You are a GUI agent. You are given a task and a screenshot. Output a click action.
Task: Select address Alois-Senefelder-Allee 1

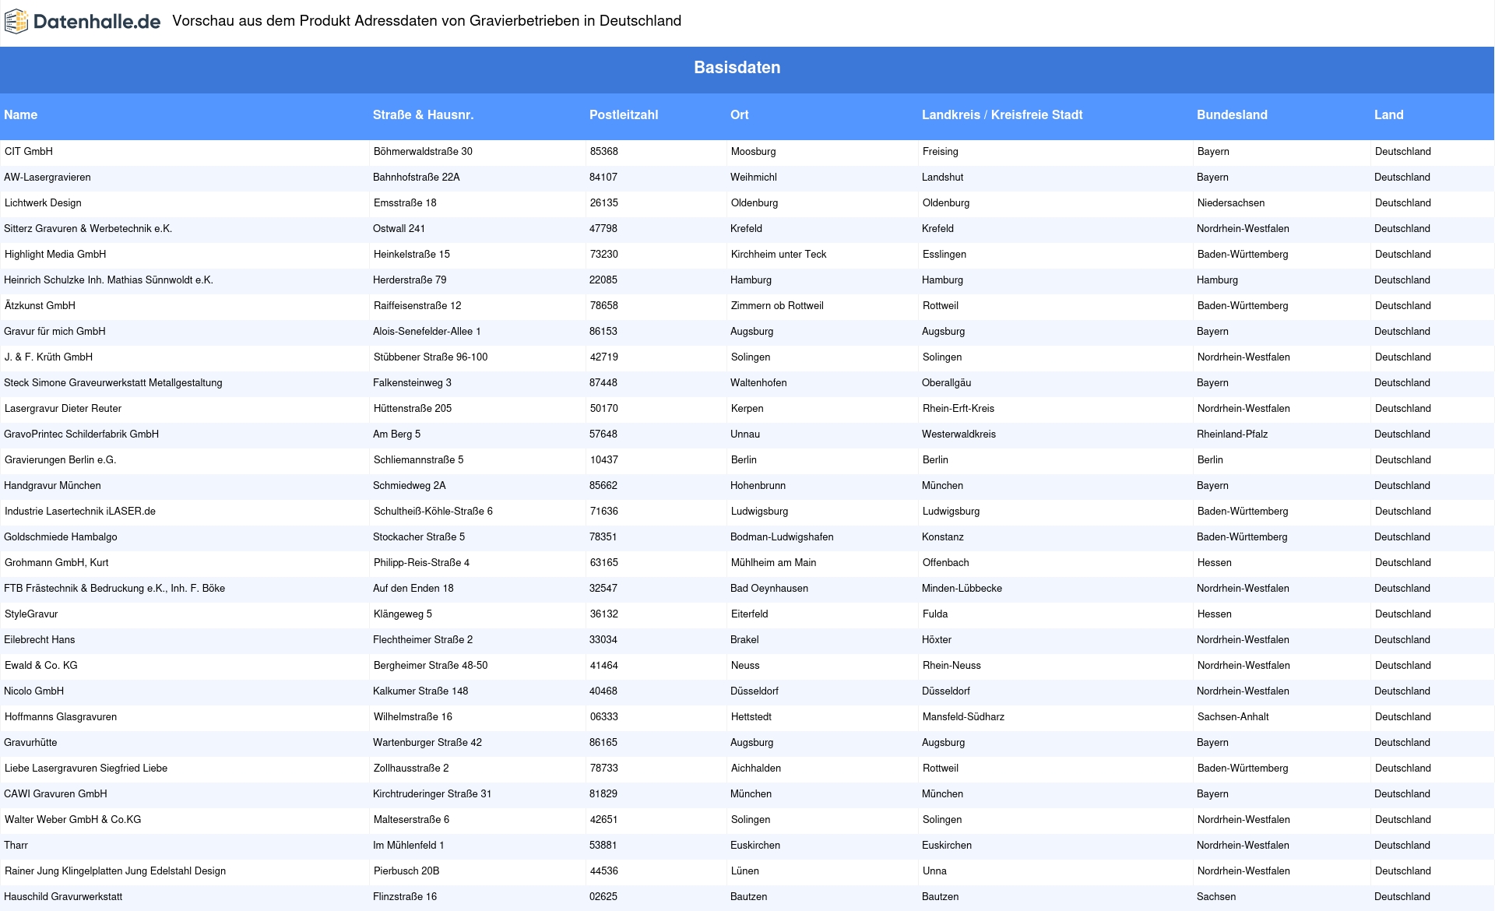pyautogui.click(x=427, y=331)
